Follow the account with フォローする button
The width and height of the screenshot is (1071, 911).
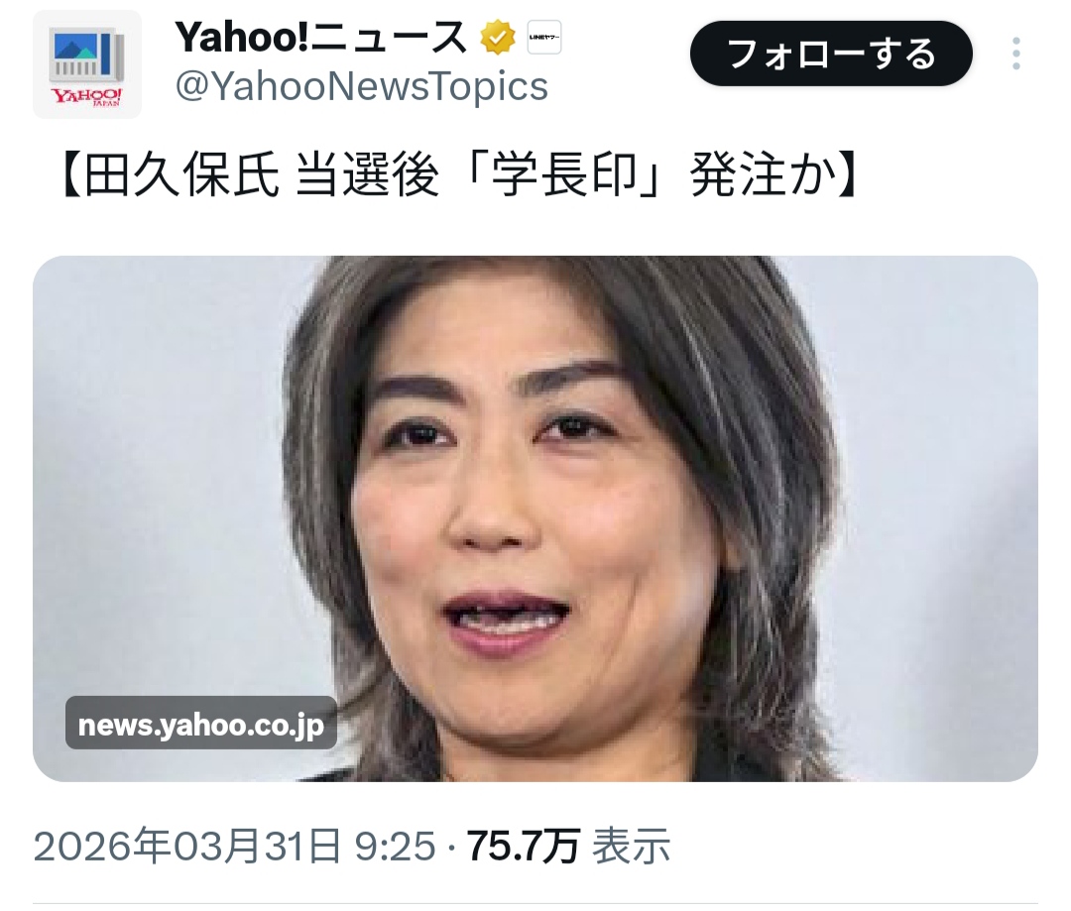click(x=831, y=54)
